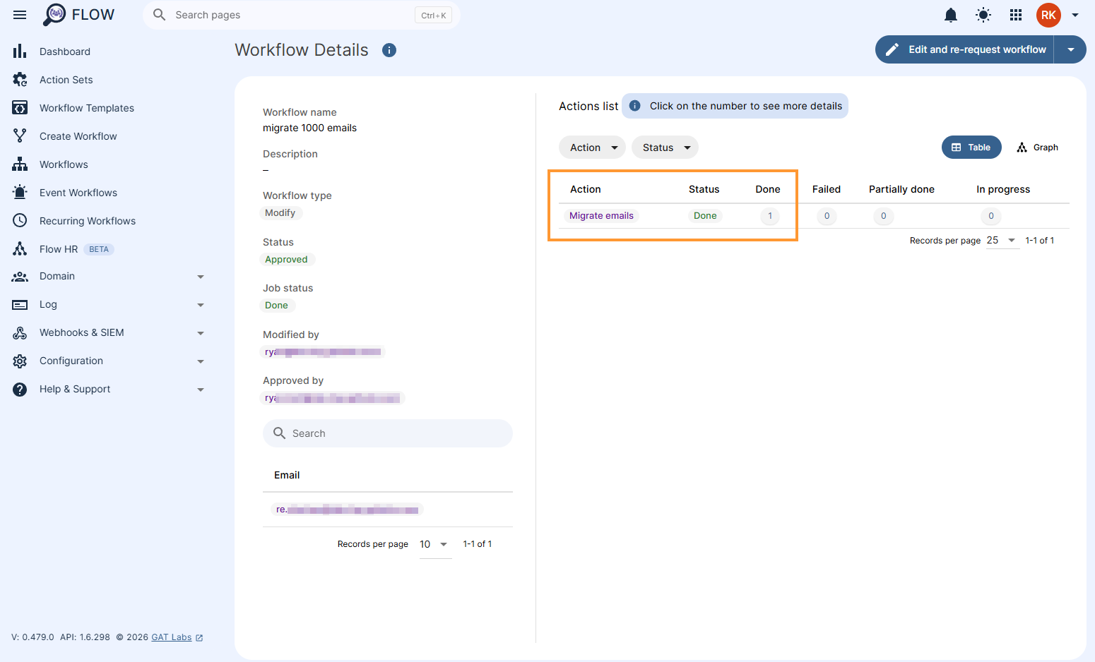This screenshot has width=1095, height=662.
Task: Switch to Table view
Action: tap(971, 148)
